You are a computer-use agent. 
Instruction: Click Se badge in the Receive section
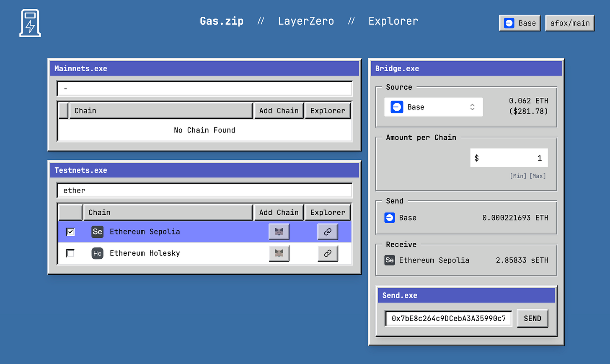pos(390,260)
